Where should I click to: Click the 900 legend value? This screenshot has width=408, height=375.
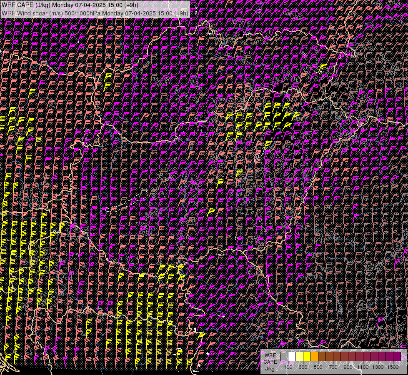point(348,367)
